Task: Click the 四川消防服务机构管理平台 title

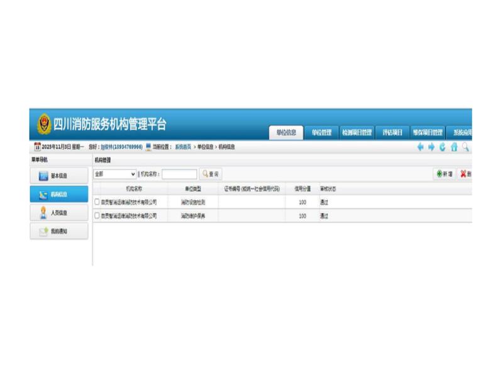Action: pos(109,124)
